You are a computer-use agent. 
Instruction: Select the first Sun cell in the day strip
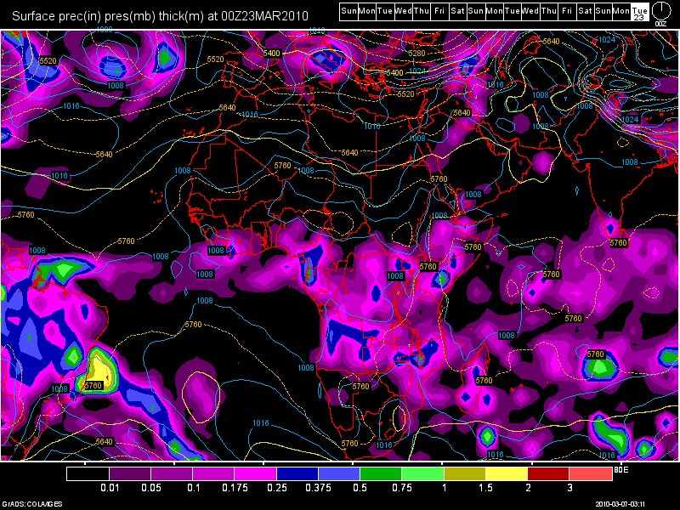348,10
